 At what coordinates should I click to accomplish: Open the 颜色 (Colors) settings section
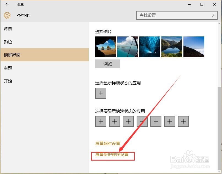8,42
